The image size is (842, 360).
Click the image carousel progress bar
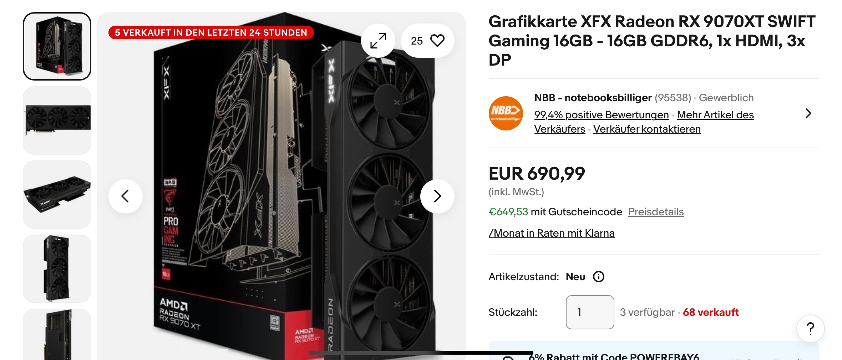(421, 353)
